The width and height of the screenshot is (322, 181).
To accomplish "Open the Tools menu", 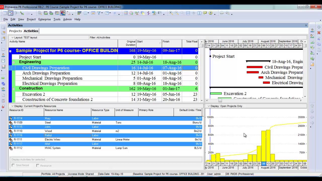I will [57, 19].
